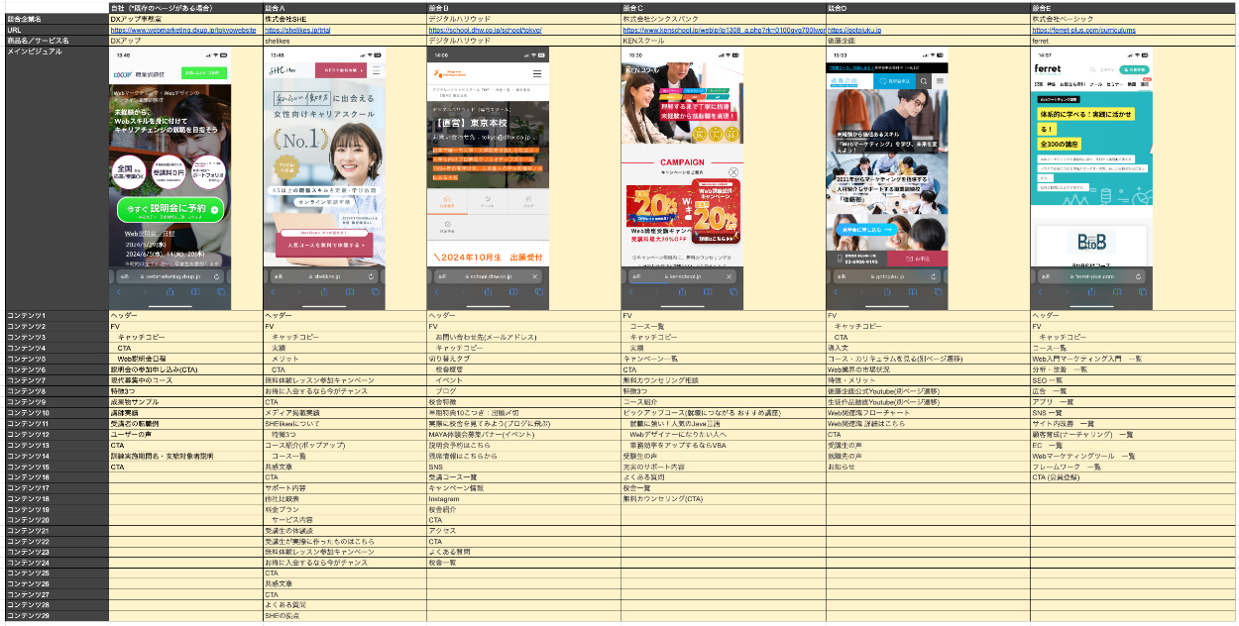
Task: Click the search magnifier in 後藤企画 screenshot
Action: click(924, 81)
